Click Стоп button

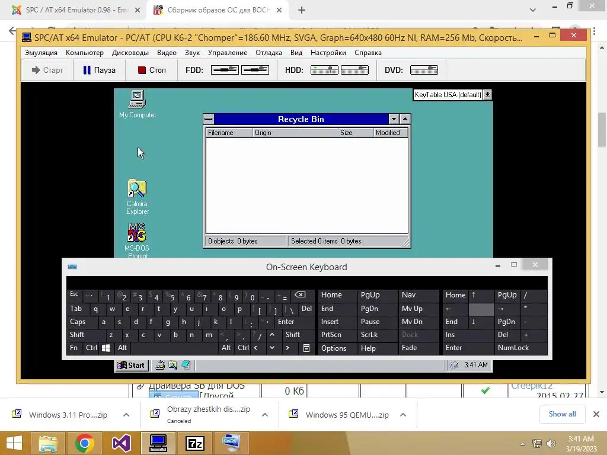(152, 70)
